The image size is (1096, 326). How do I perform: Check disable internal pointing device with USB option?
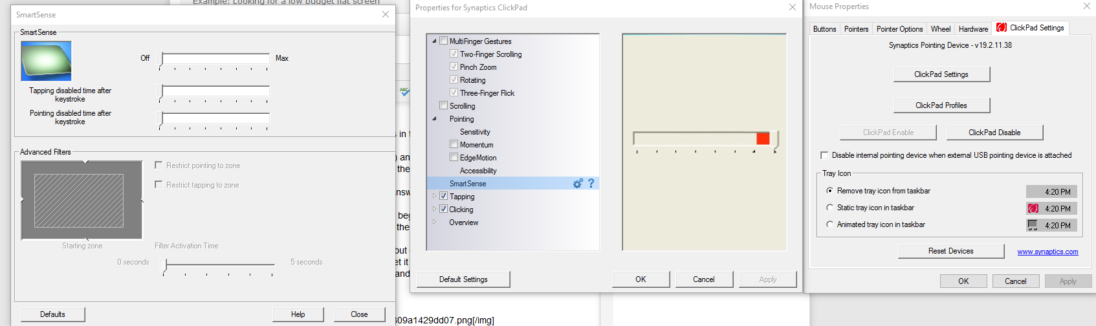(824, 155)
